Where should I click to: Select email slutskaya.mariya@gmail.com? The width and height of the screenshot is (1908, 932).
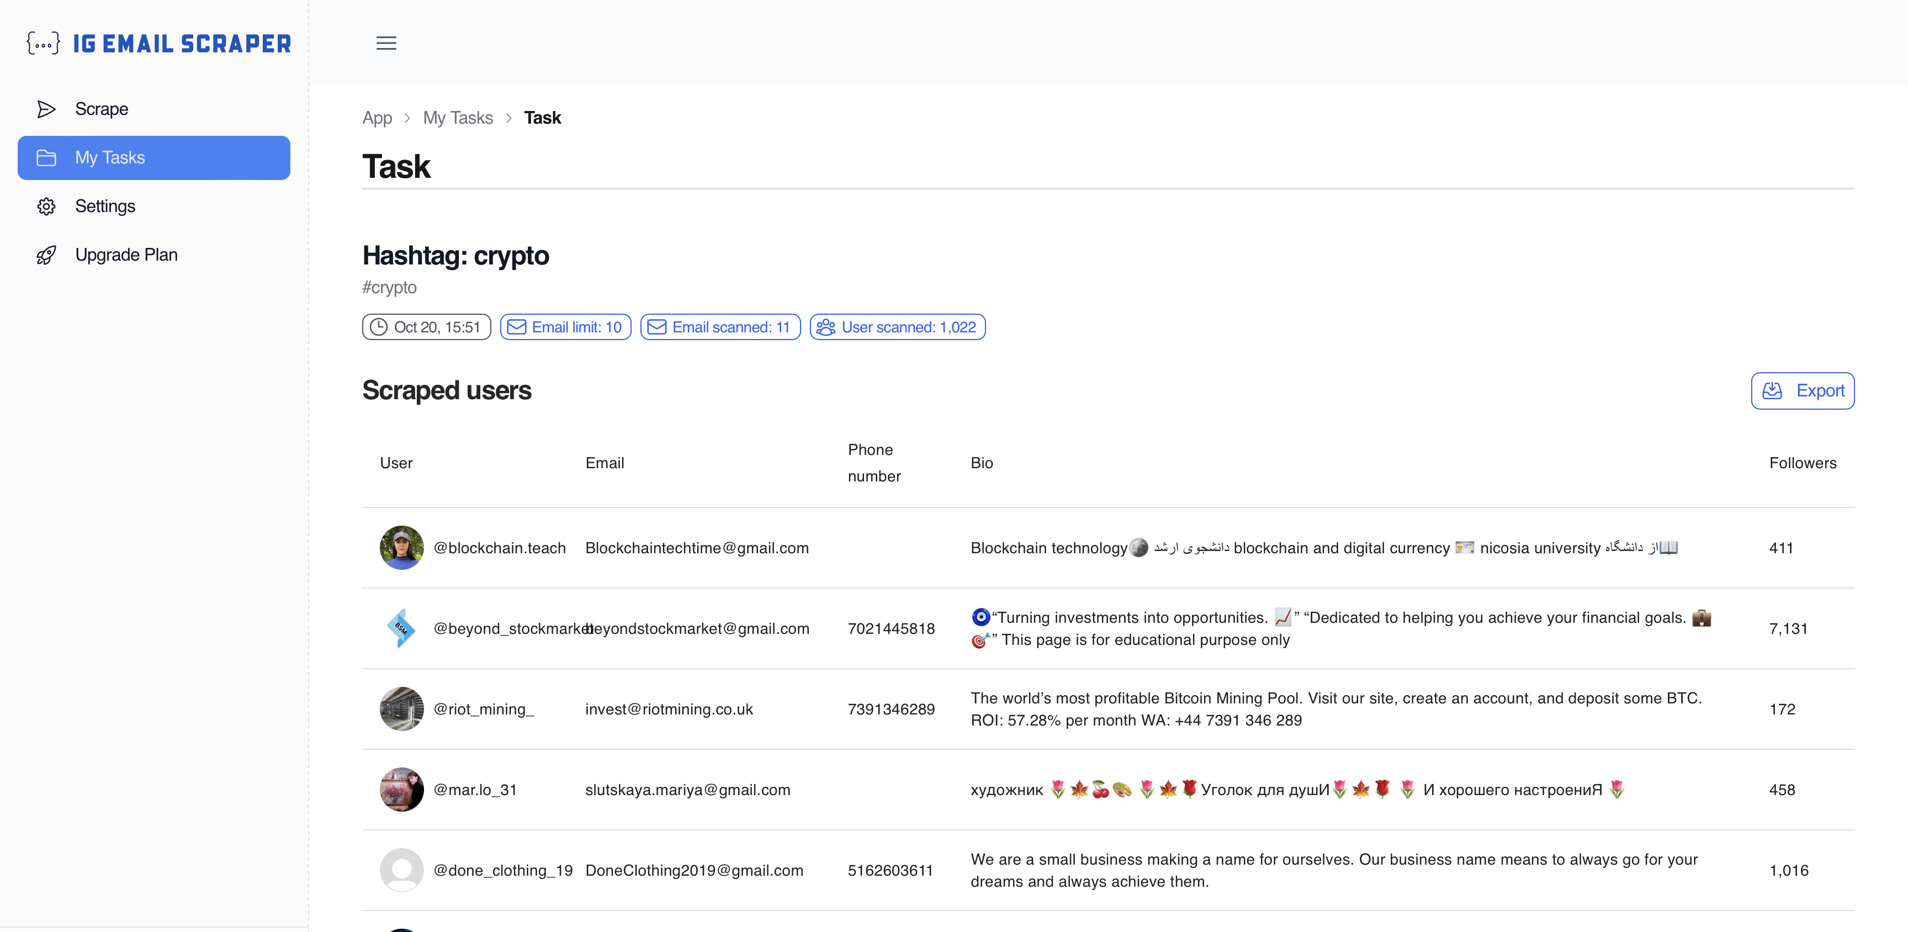point(687,790)
